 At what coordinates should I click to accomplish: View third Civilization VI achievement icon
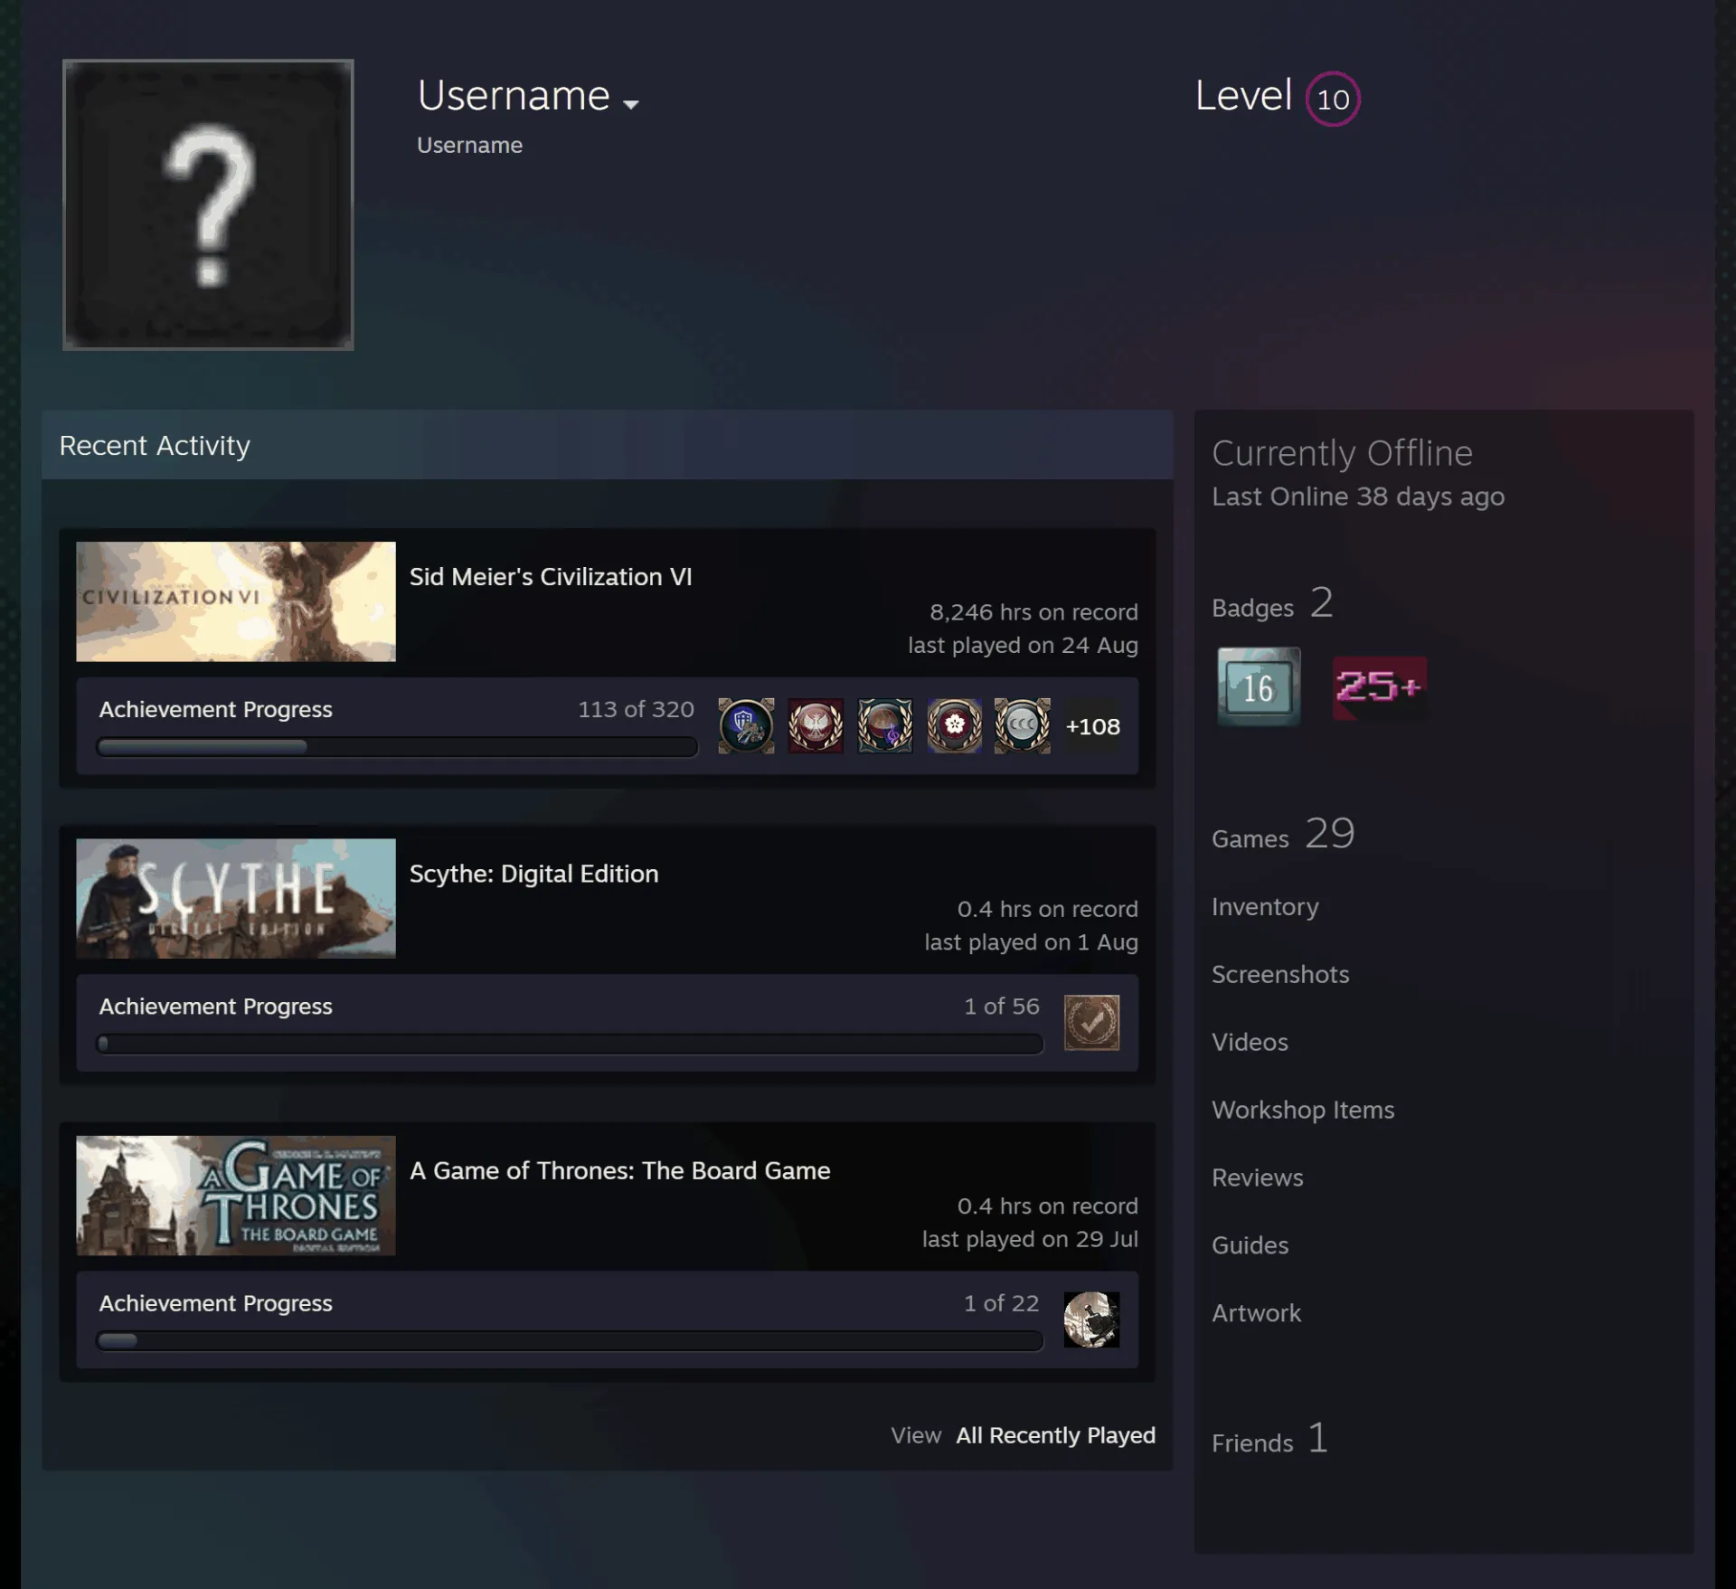[885, 725]
